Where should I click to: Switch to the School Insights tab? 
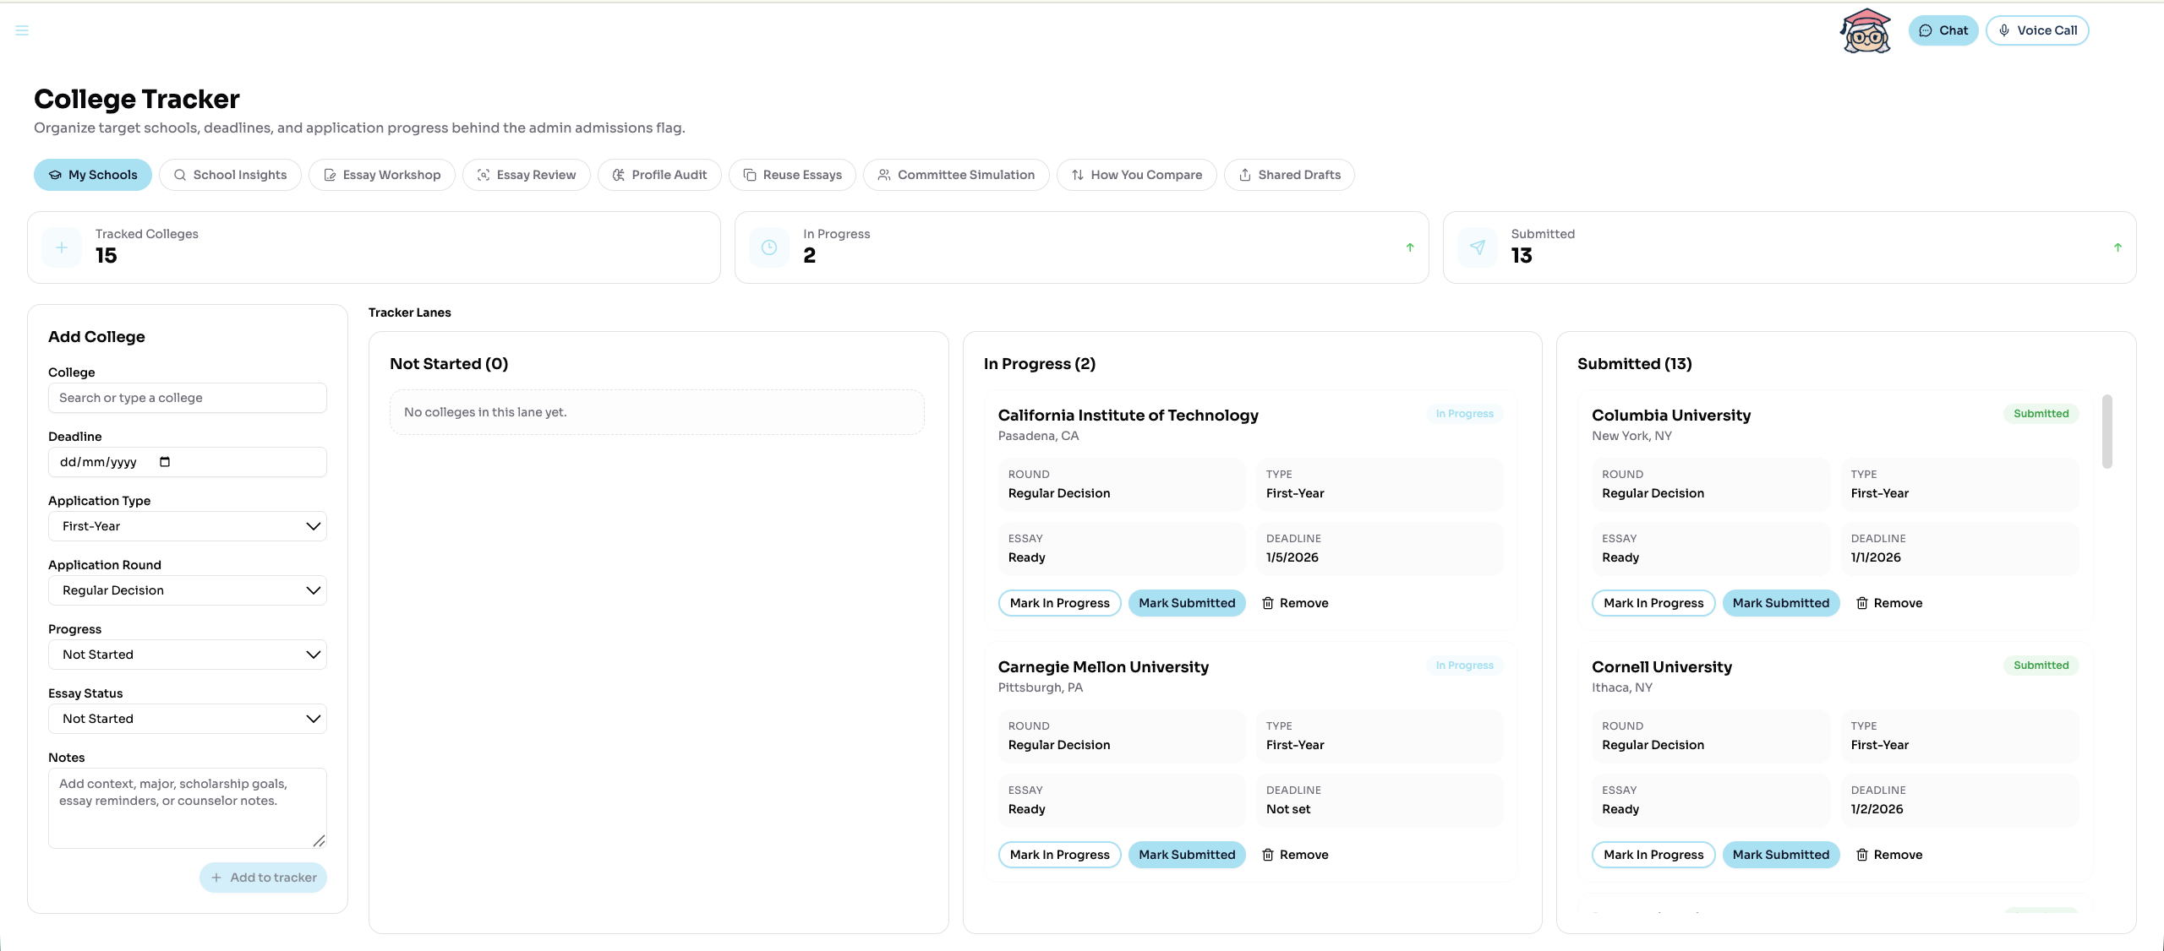(x=229, y=174)
